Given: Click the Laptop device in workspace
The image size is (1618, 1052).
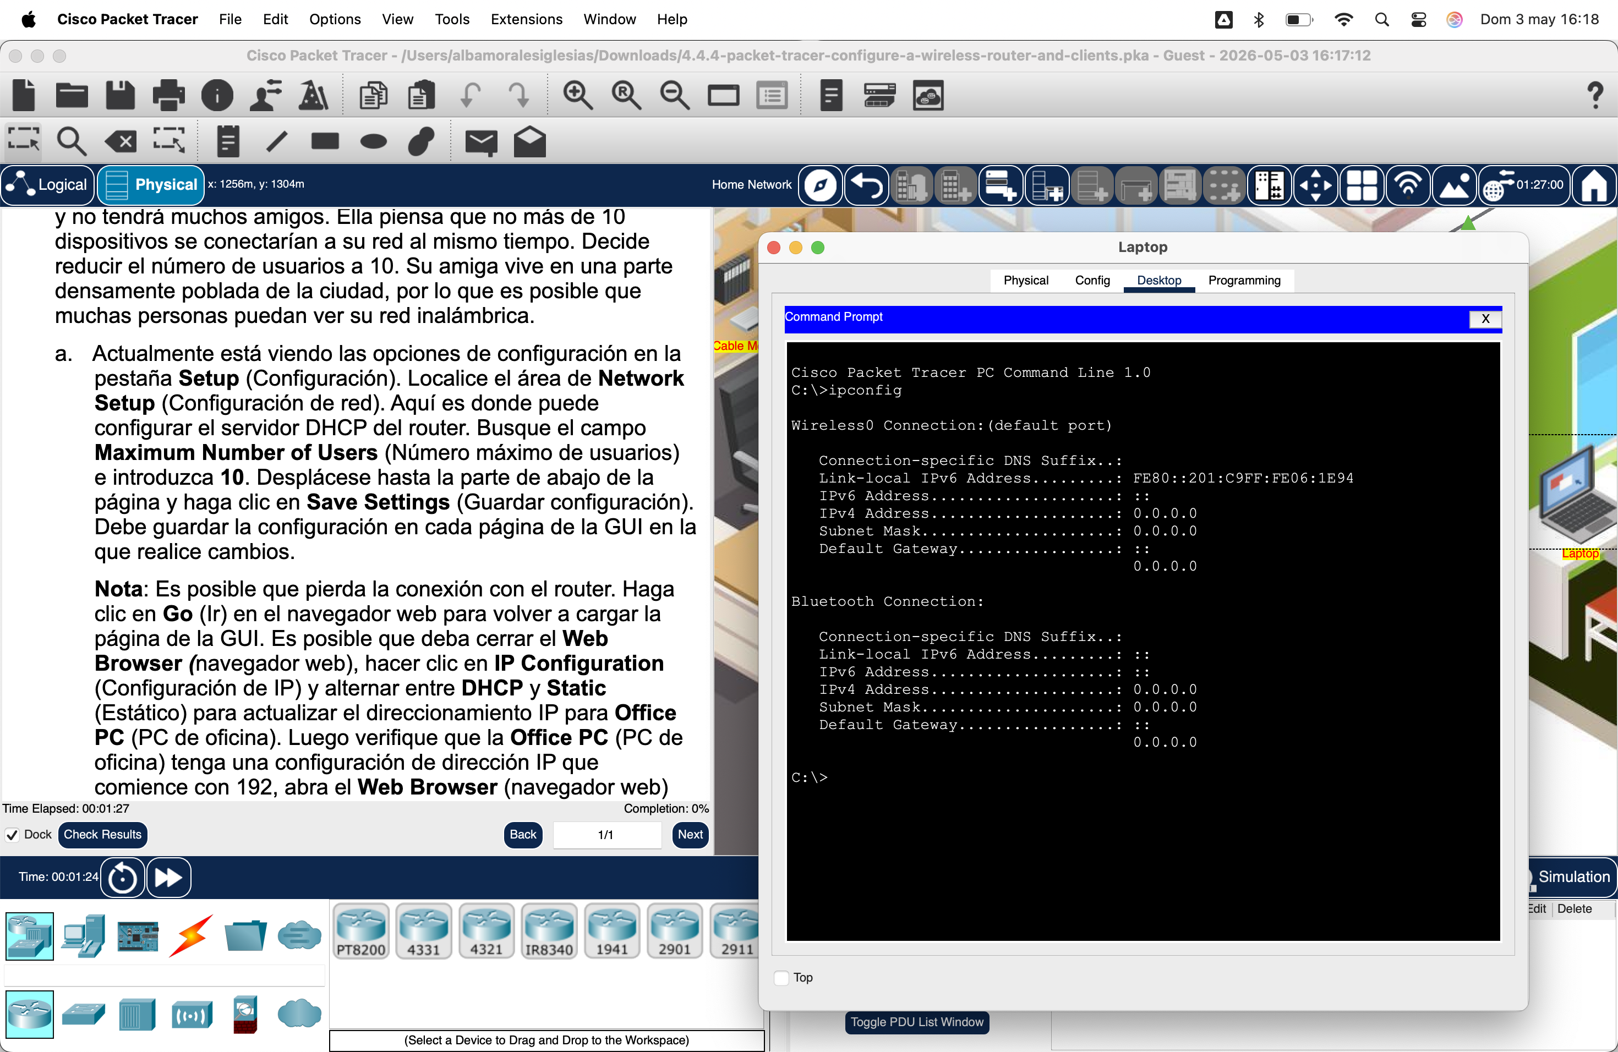Looking at the screenshot, I should [1577, 495].
